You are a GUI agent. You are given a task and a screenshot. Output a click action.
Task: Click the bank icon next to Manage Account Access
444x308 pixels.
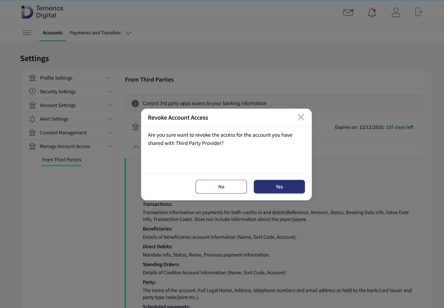coord(32,146)
